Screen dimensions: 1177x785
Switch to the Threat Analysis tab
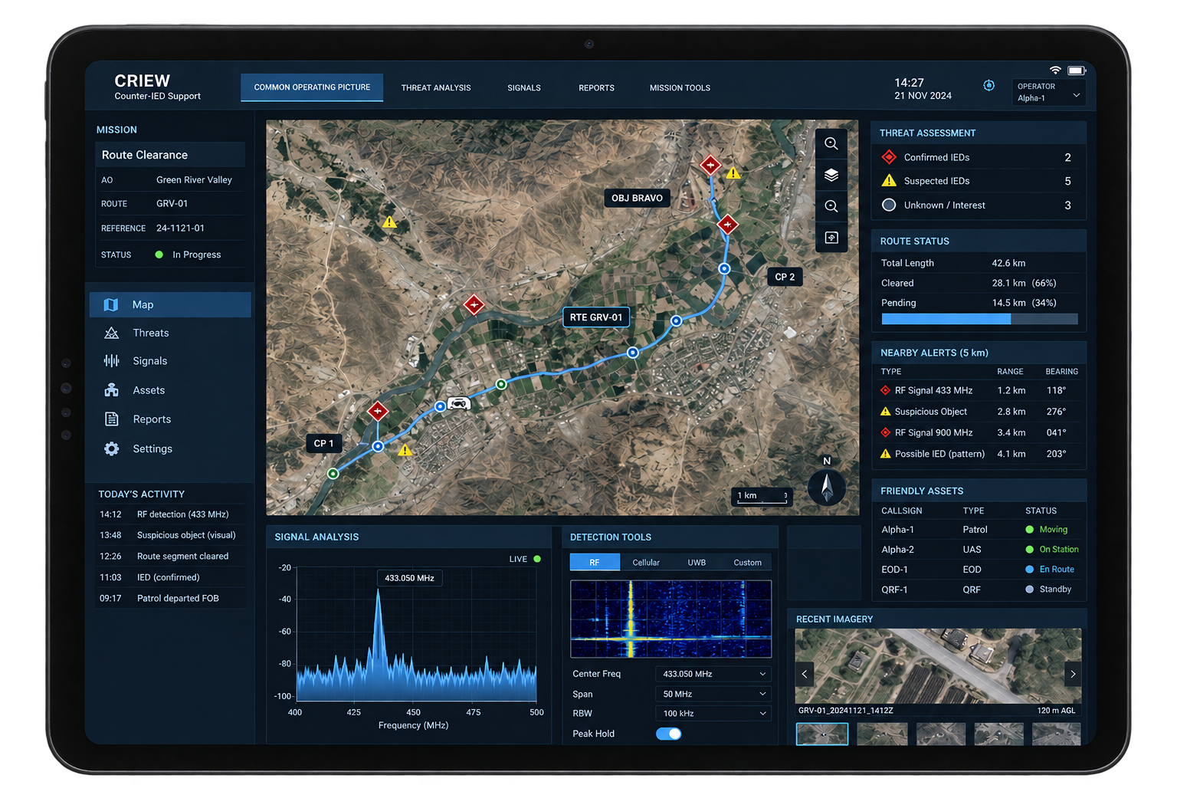coord(436,88)
